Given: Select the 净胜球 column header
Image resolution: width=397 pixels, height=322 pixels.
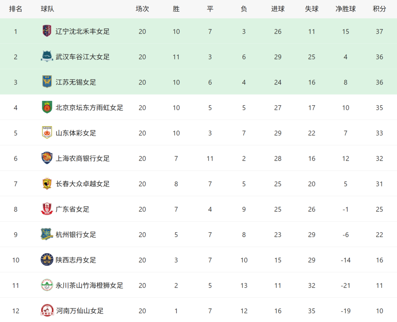Looking at the screenshot, I should tap(346, 9).
